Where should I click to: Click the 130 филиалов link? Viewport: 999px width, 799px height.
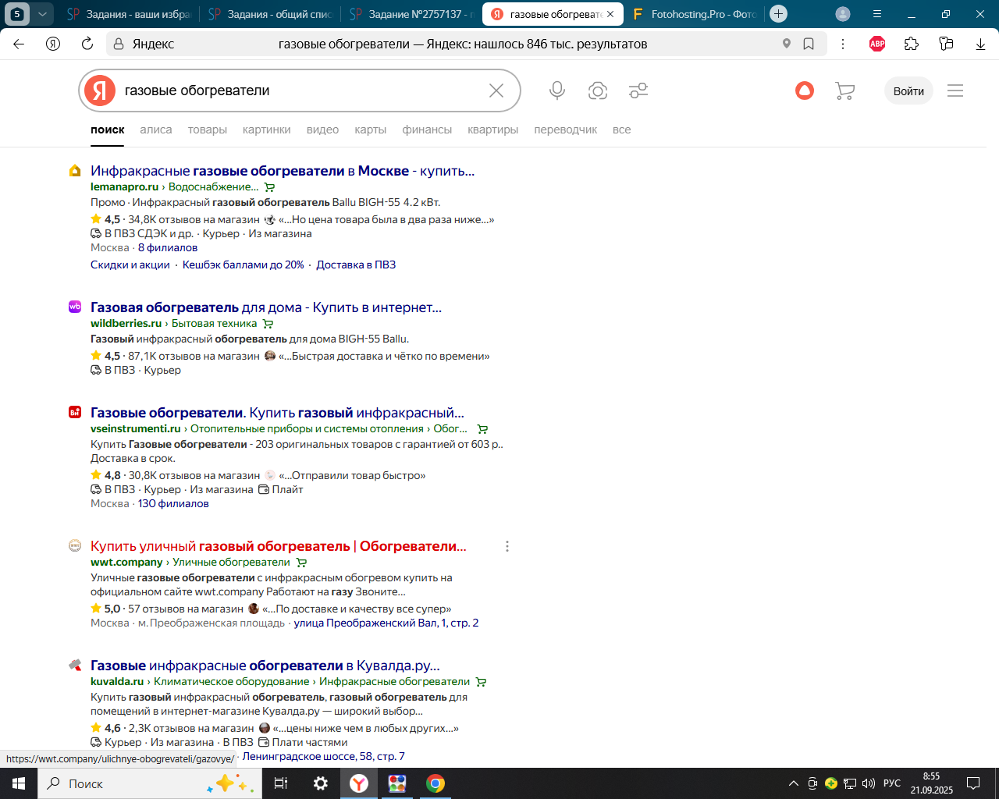click(173, 503)
